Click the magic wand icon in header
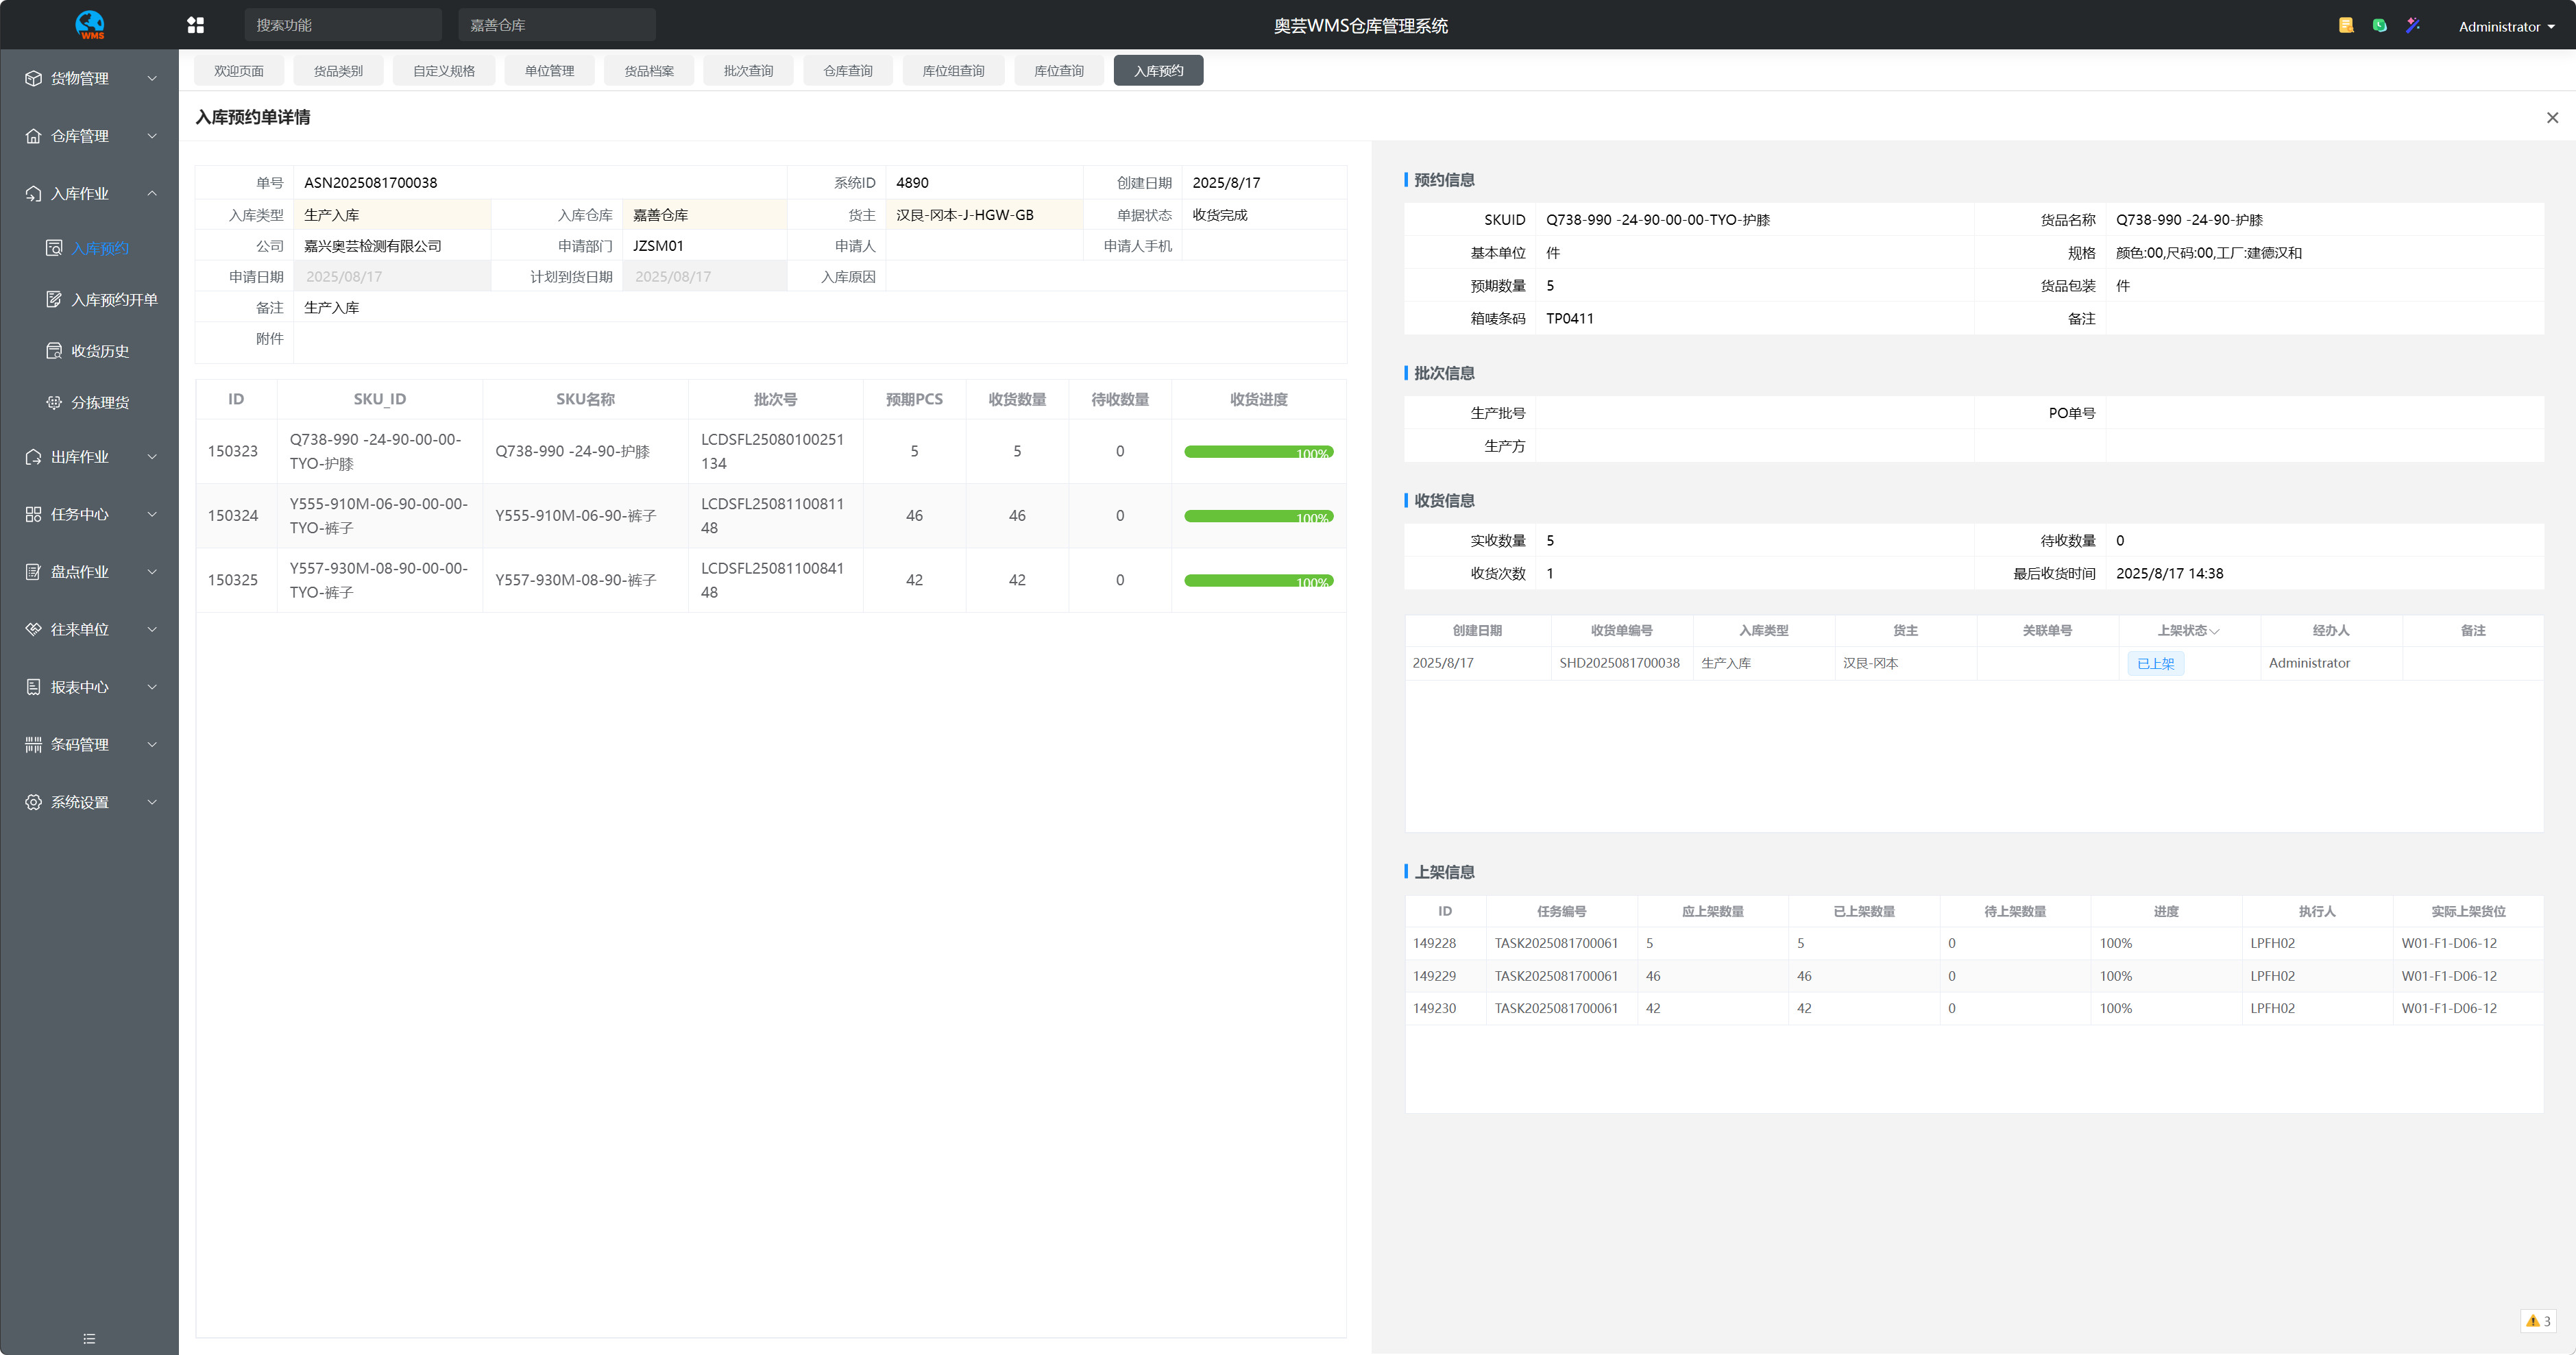This screenshot has width=2576, height=1355. tap(2413, 25)
